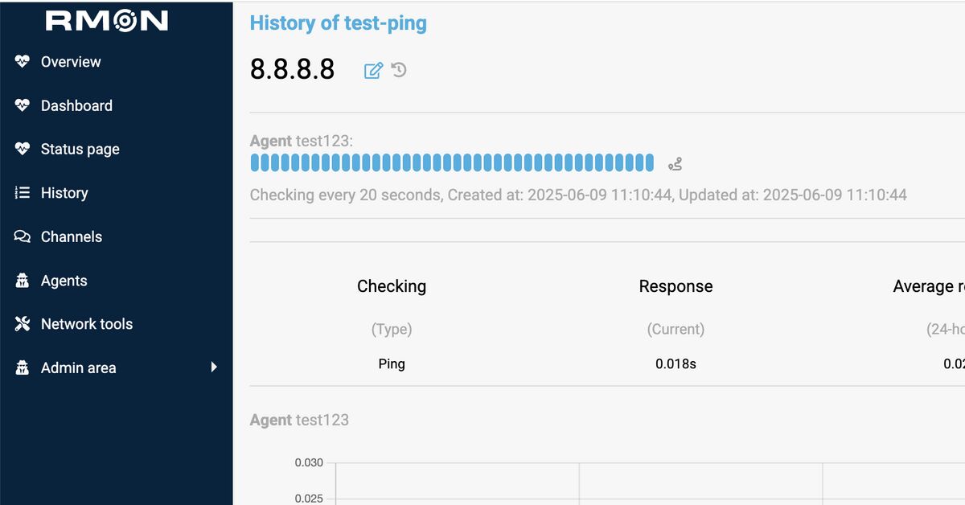
Task: Expand the Admin area submenu arrow
Action: [x=214, y=367]
